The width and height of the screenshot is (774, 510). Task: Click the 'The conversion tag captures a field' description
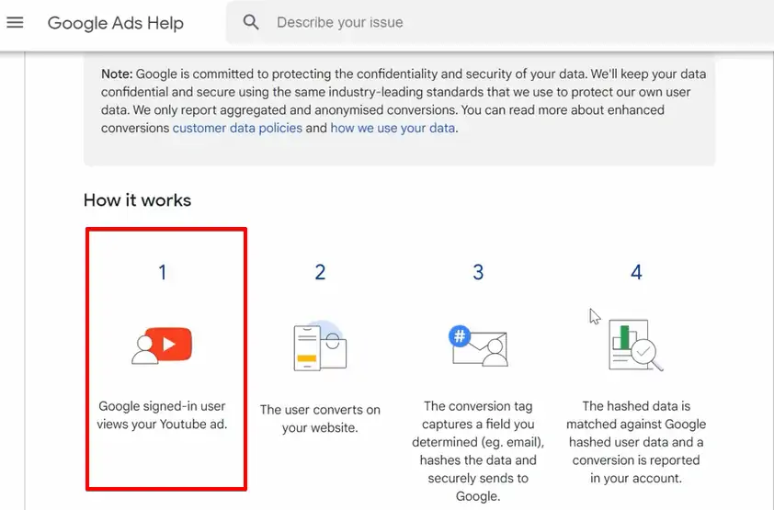coord(478,451)
